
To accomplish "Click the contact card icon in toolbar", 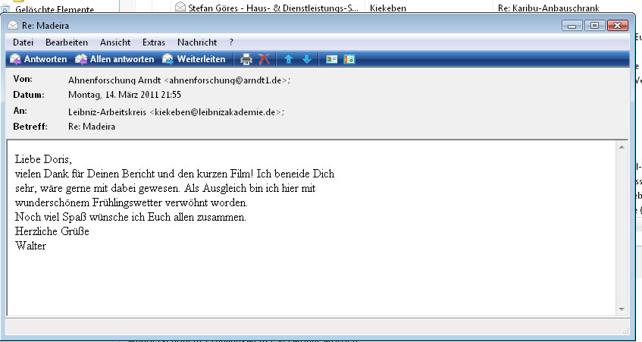I will click(x=332, y=59).
